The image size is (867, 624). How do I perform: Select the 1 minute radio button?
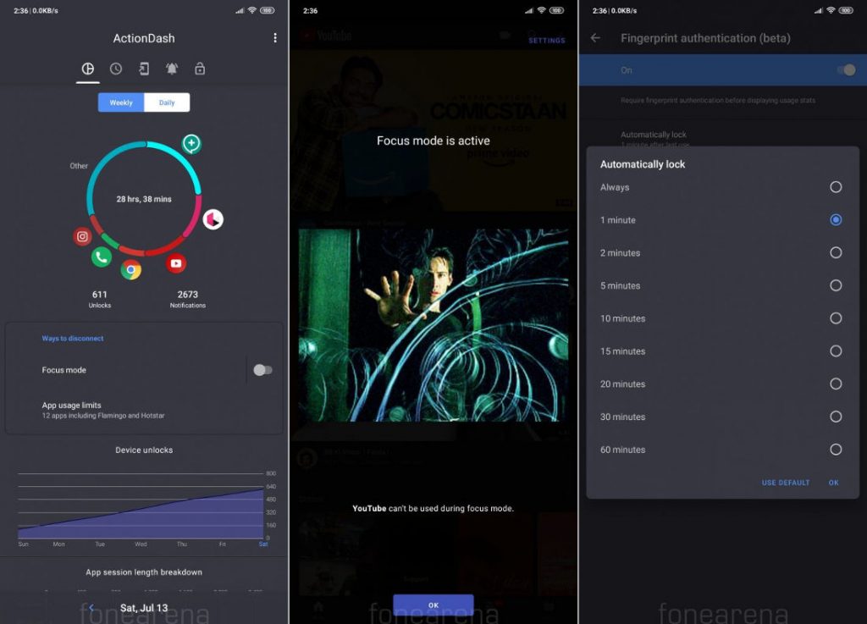(836, 220)
